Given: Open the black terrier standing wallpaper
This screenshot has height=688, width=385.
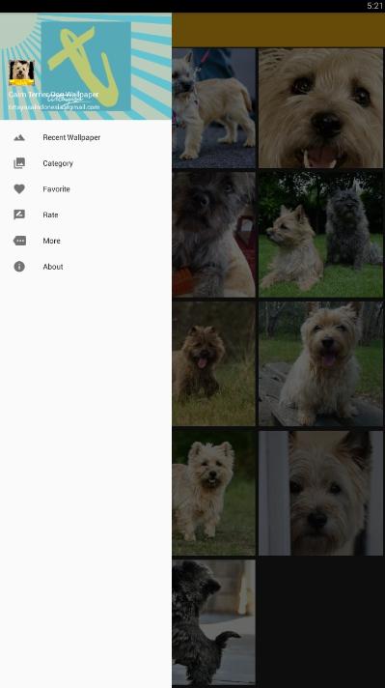Looking at the screenshot, I should tap(214, 621).
